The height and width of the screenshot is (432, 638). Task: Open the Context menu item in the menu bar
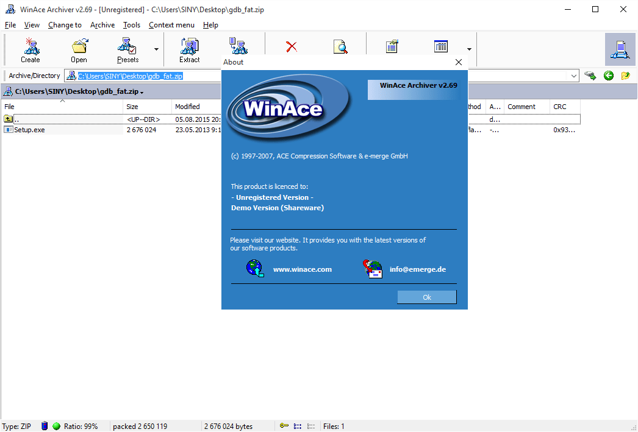171,25
